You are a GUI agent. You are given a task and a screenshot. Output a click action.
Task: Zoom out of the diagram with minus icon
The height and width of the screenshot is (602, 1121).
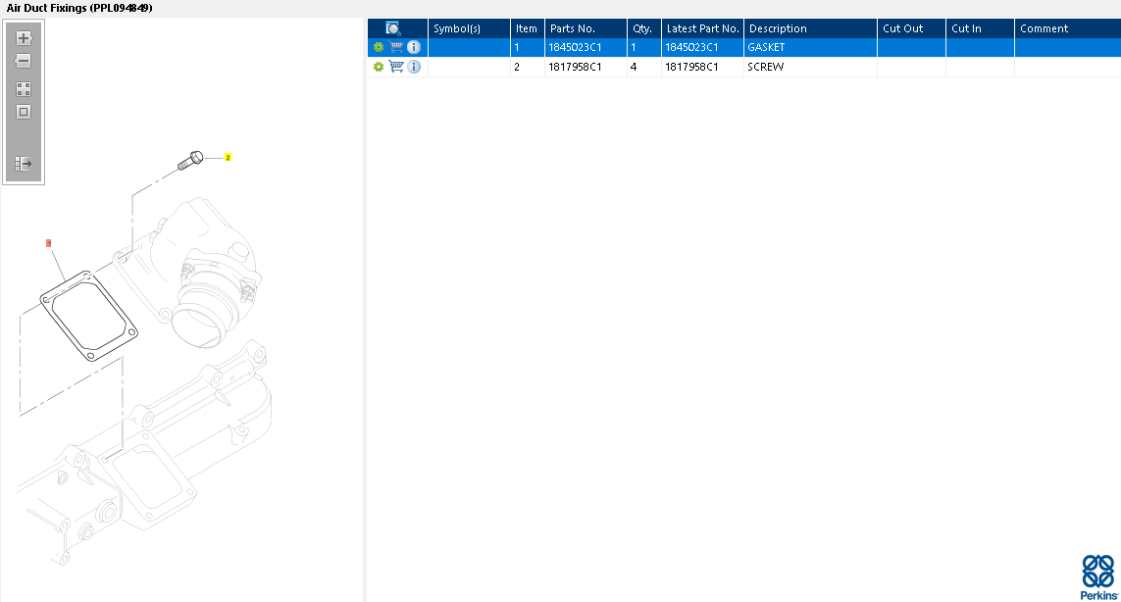point(24,61)
